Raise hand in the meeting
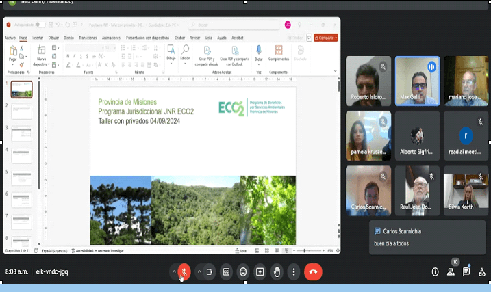Screen dimensions: 491x292 (277, 271)
